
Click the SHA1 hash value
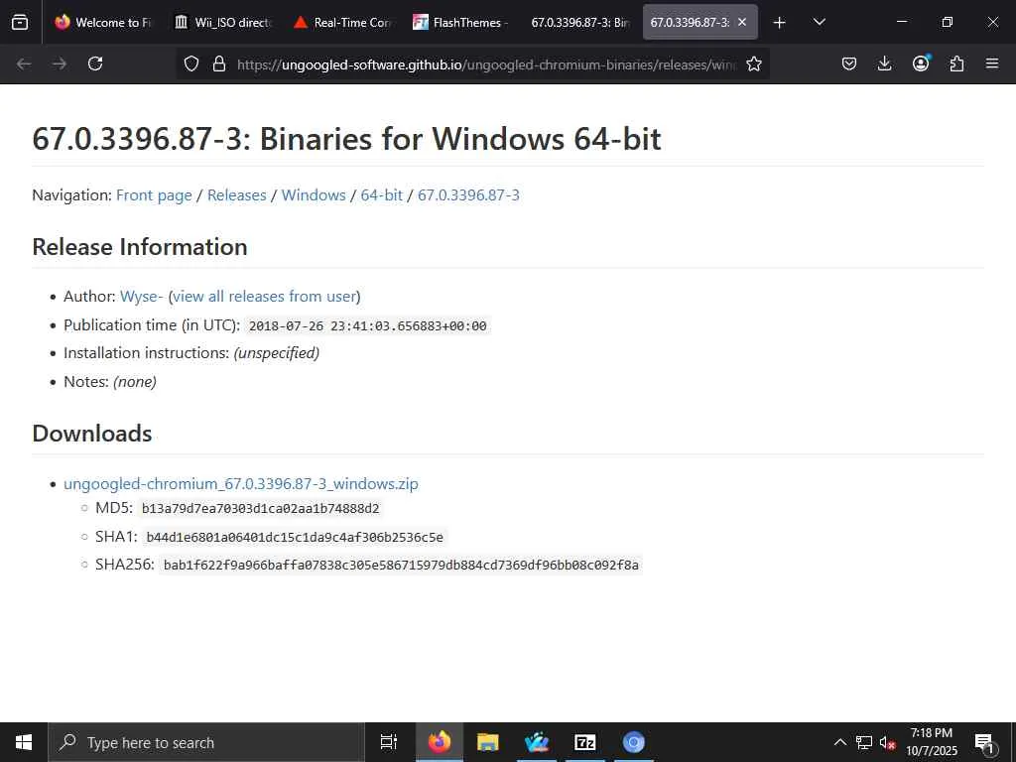[295, 537]
